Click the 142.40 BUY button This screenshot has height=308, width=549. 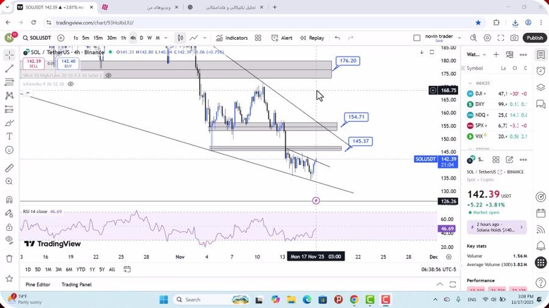point(68,64)
